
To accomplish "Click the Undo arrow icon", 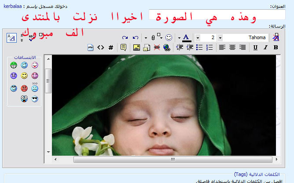I will point(135,38).
